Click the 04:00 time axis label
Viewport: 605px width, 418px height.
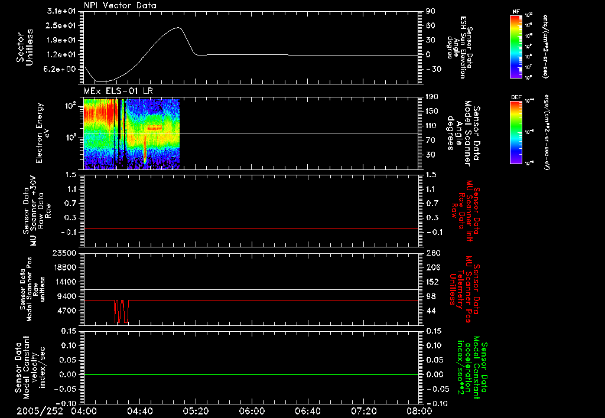84,411
